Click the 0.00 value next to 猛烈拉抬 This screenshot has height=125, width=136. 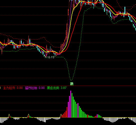pyautogui.click(x=42, y=88)
